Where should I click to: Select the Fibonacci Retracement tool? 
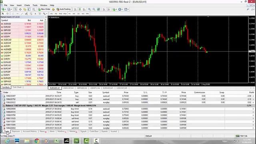(31, 14)
